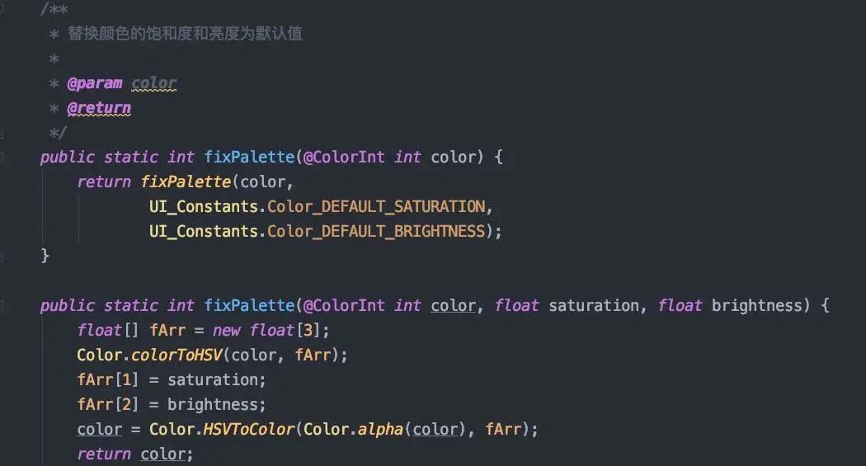The width and height of the screenshot is (866, 466).
Task: Click the Color.alpha method call
Action: [x=353, y=429]
